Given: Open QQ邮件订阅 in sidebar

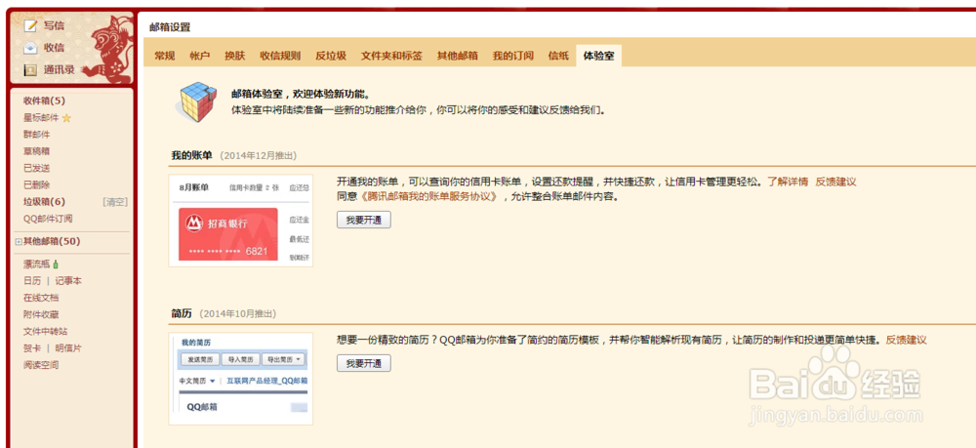Looking at the screenshot, I should click(48, 219).
